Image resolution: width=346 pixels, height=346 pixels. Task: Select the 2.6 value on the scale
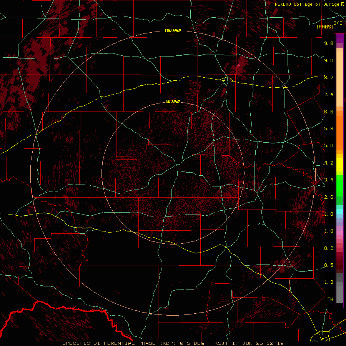(x=329, y=197)
